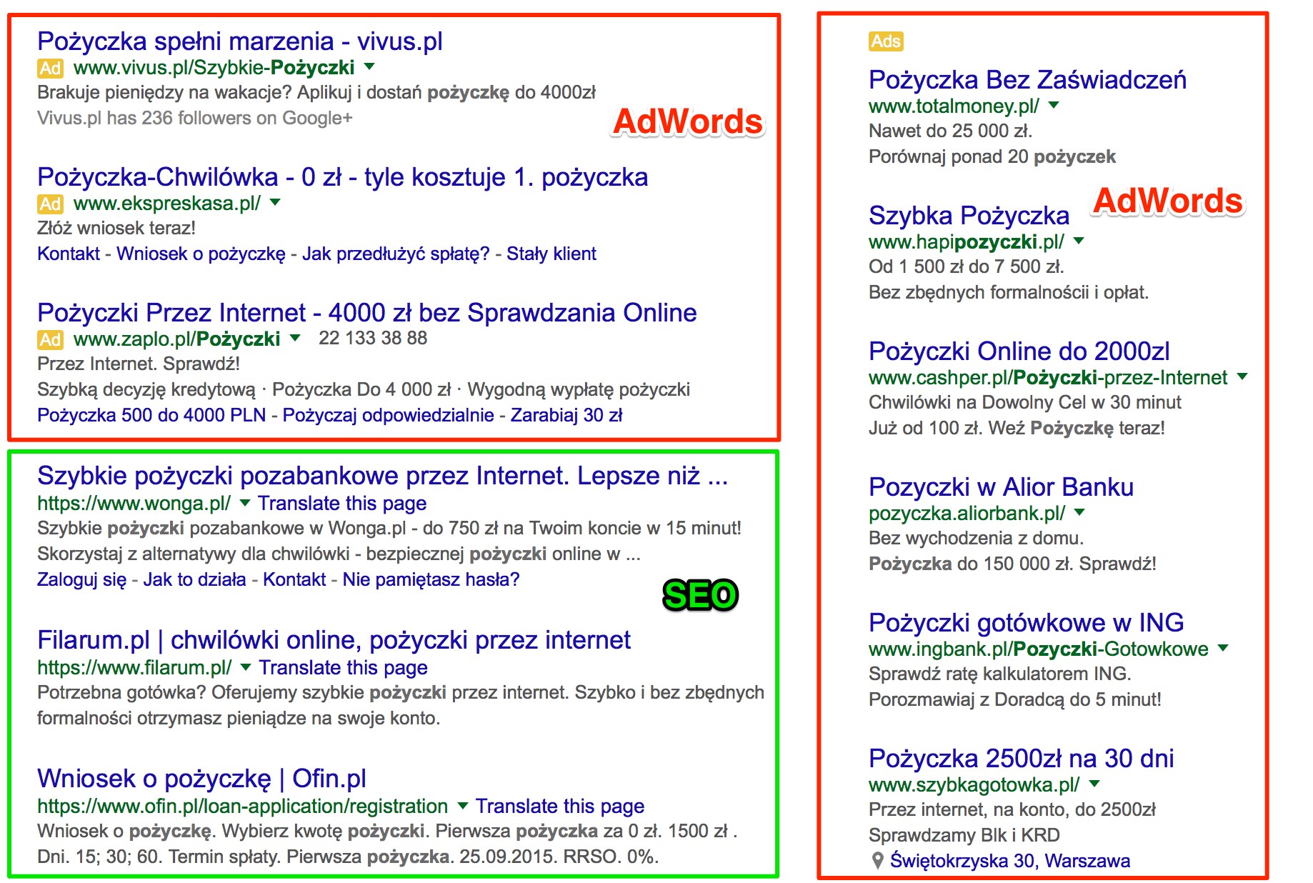Open dropdown arrow after ofin.pl registration URL
This screenshot has height=883, width=1313.
(462, 806)
